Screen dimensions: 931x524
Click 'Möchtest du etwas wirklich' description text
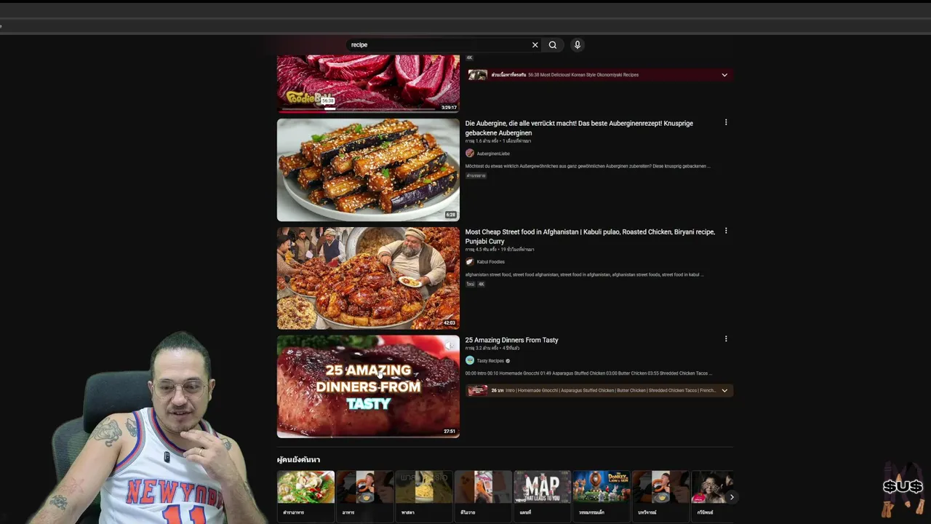click(x=588, y=166)
